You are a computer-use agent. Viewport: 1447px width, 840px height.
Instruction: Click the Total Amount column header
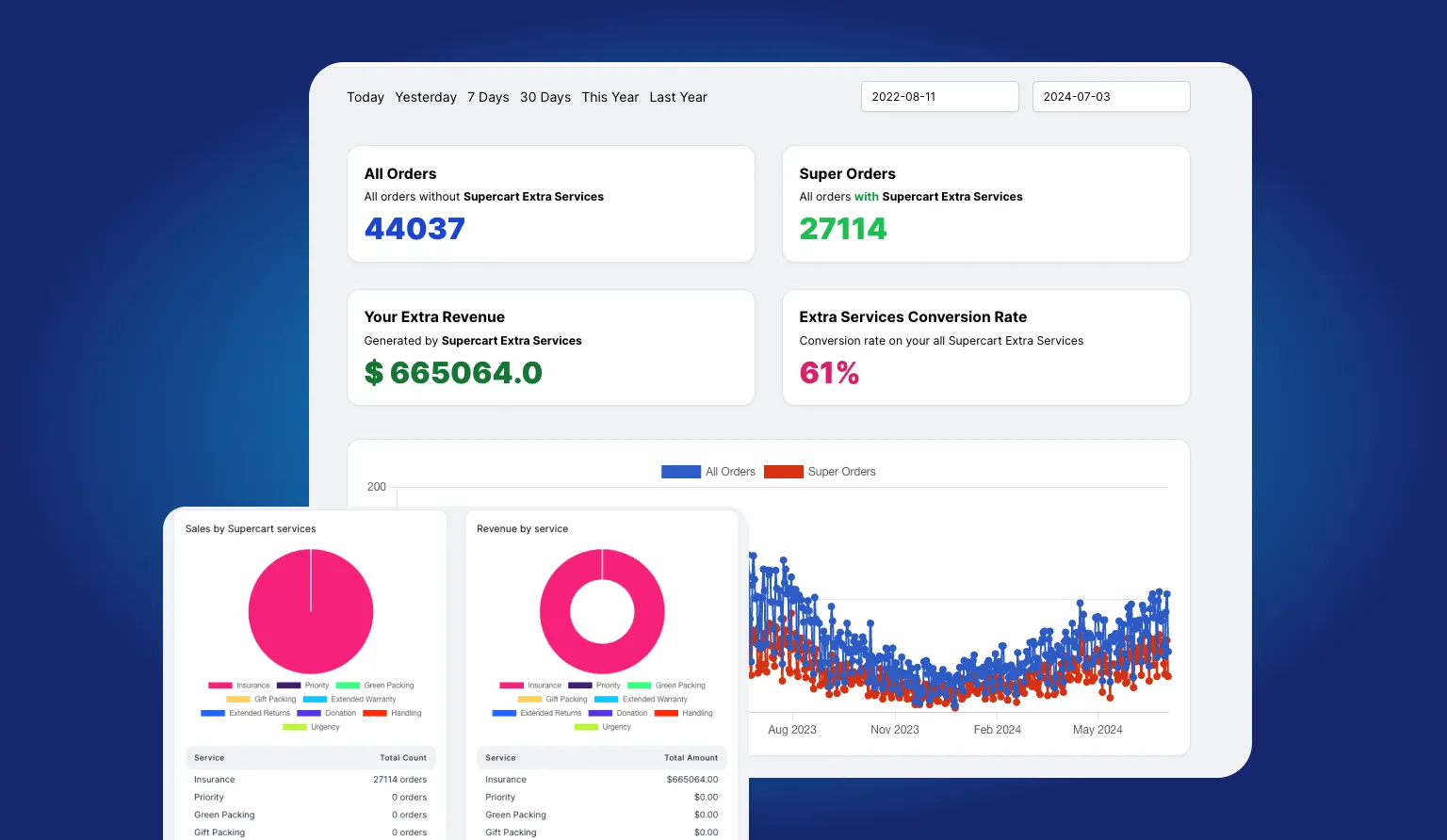click(x=691, y=758)
